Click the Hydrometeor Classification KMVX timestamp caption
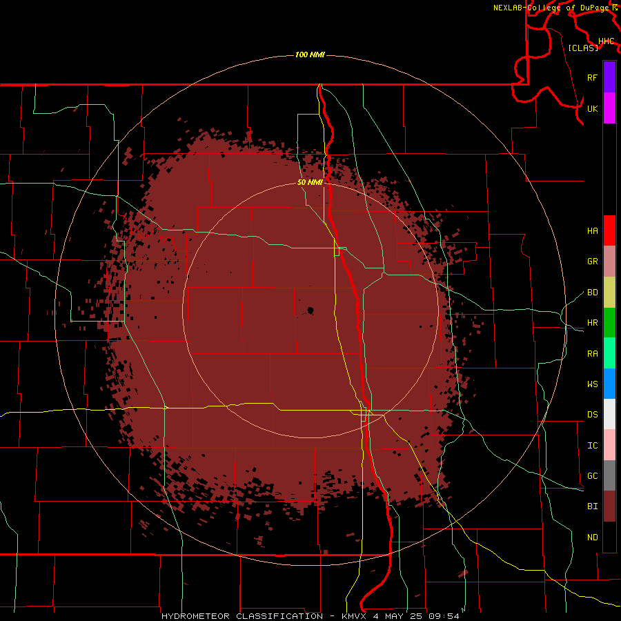621x621 pixels. click(x=310, y=616)
